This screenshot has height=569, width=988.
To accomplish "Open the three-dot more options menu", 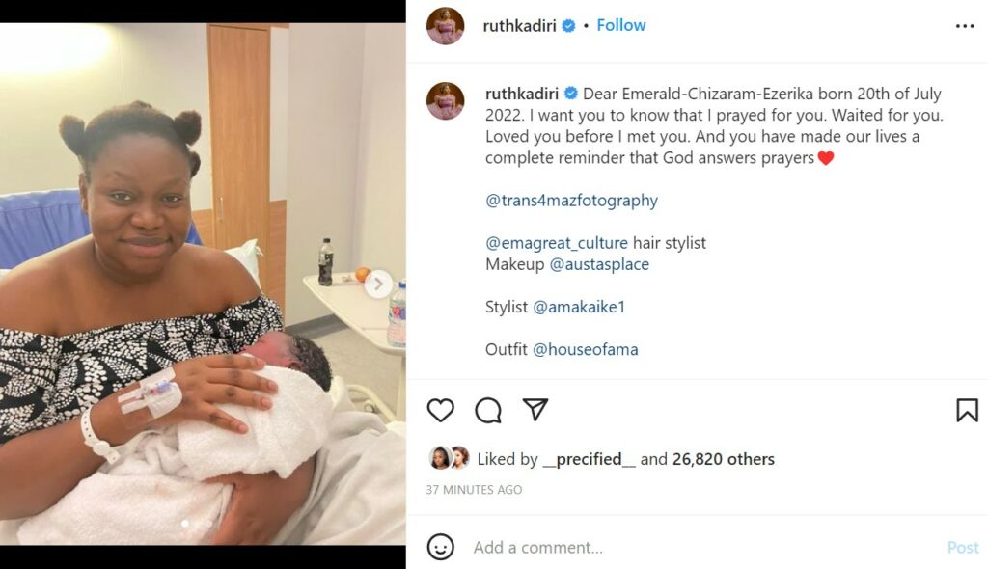I will [965, 26].
